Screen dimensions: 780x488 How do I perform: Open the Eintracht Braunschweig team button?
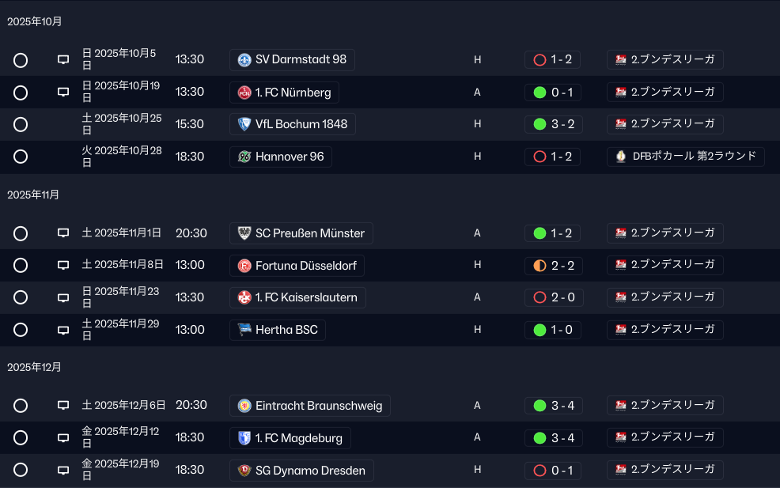point(310,406)
